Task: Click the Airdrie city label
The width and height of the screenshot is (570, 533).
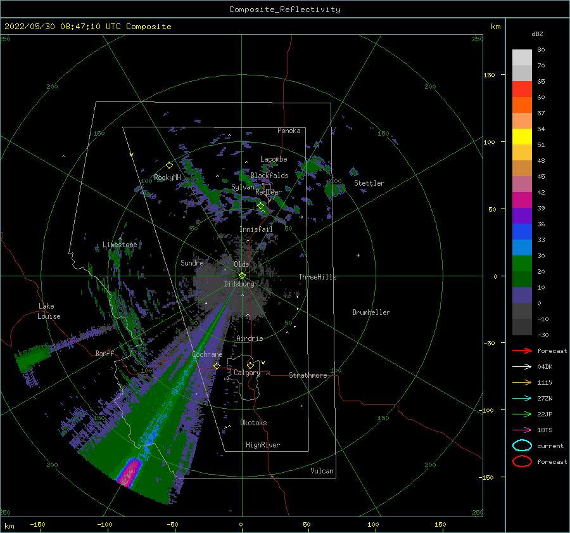Action: [250, 338]
